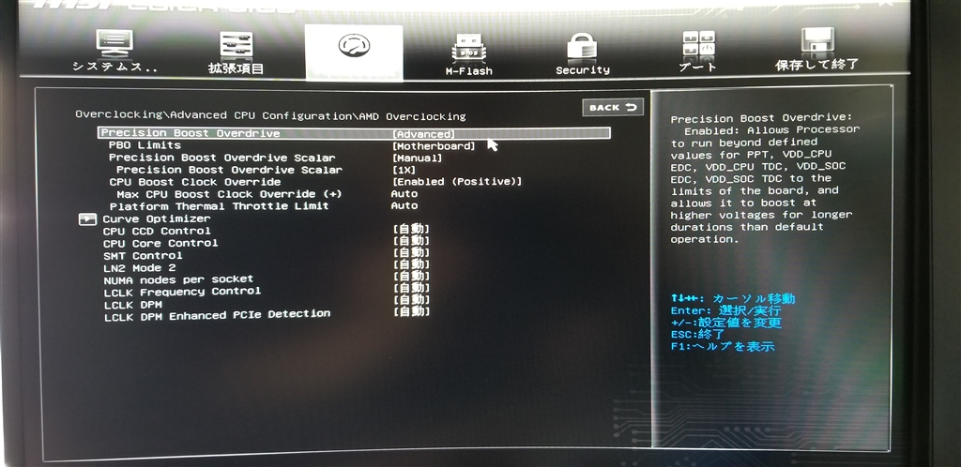Open Save and Exit floppy icon
961x467 pixels.
pos(817,43)
